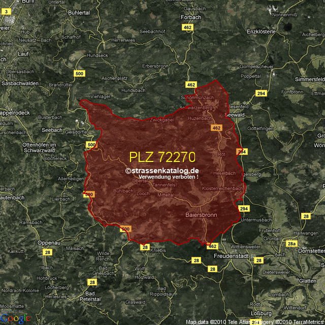Image resolution: width=325 pixels, height=325 pixels.
Task: Click the 462 shield left of Freudenstadt
Action: (212, 246)
